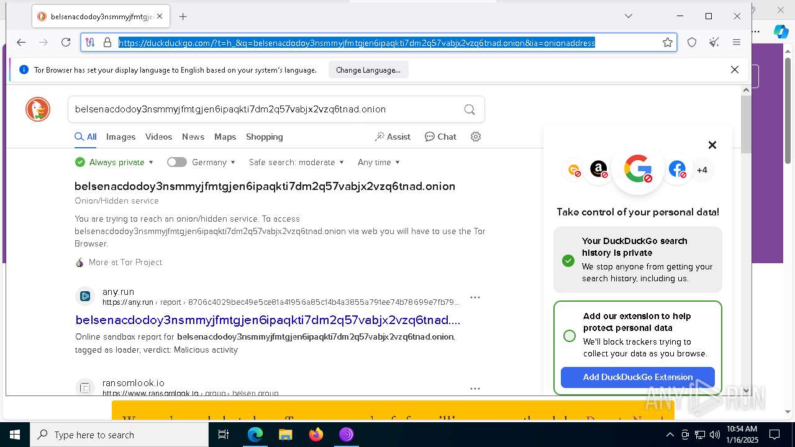Expand the Germany region dropdown

[x=214, y=162]
